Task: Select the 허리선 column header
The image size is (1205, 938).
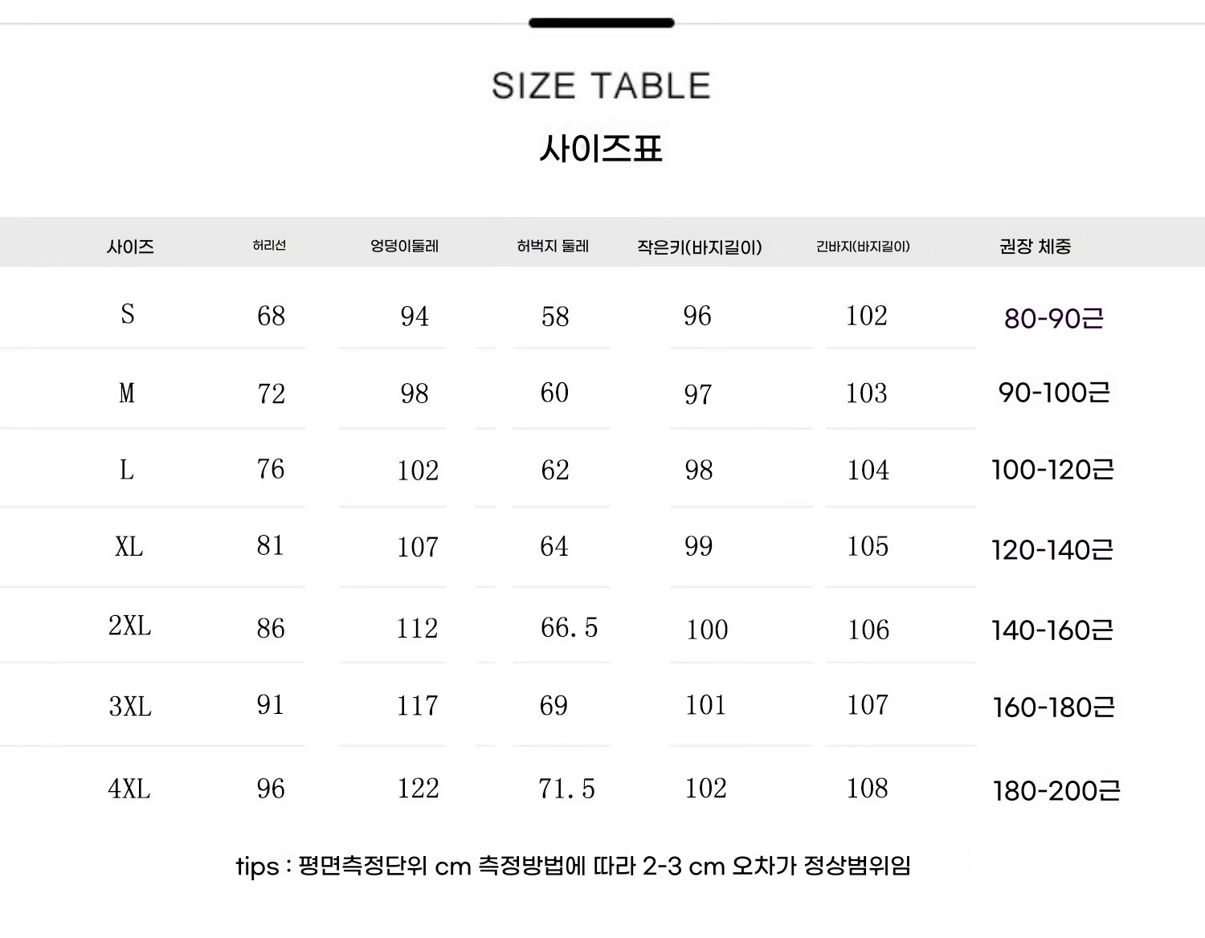Action: point(269,246)
